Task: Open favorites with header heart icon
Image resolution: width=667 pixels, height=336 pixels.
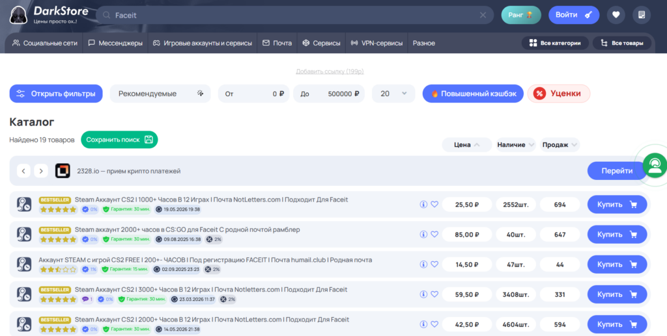Action: (616, 15)
